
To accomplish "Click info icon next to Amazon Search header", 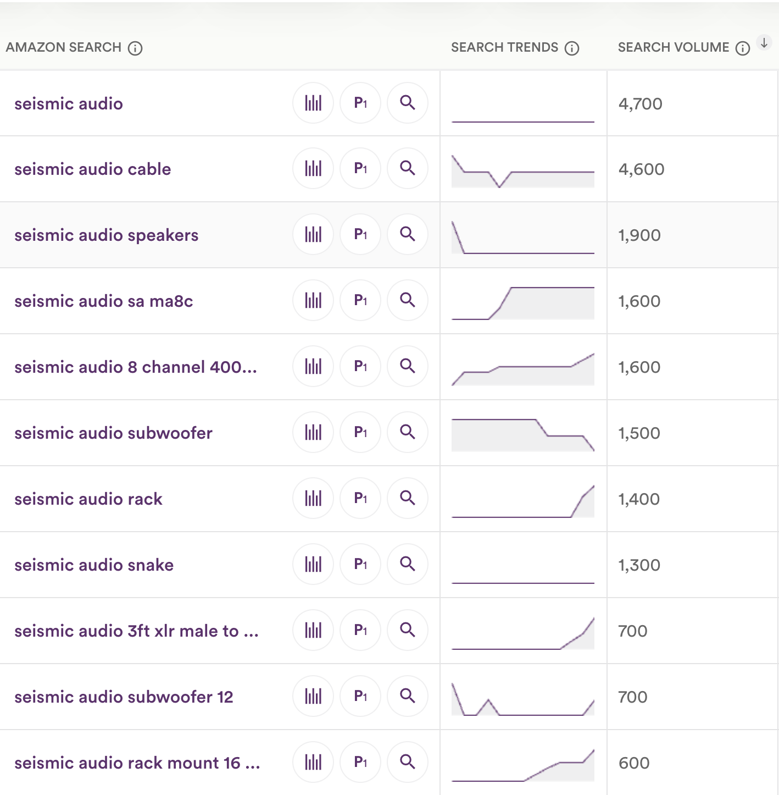I will (x=135, y=48).
